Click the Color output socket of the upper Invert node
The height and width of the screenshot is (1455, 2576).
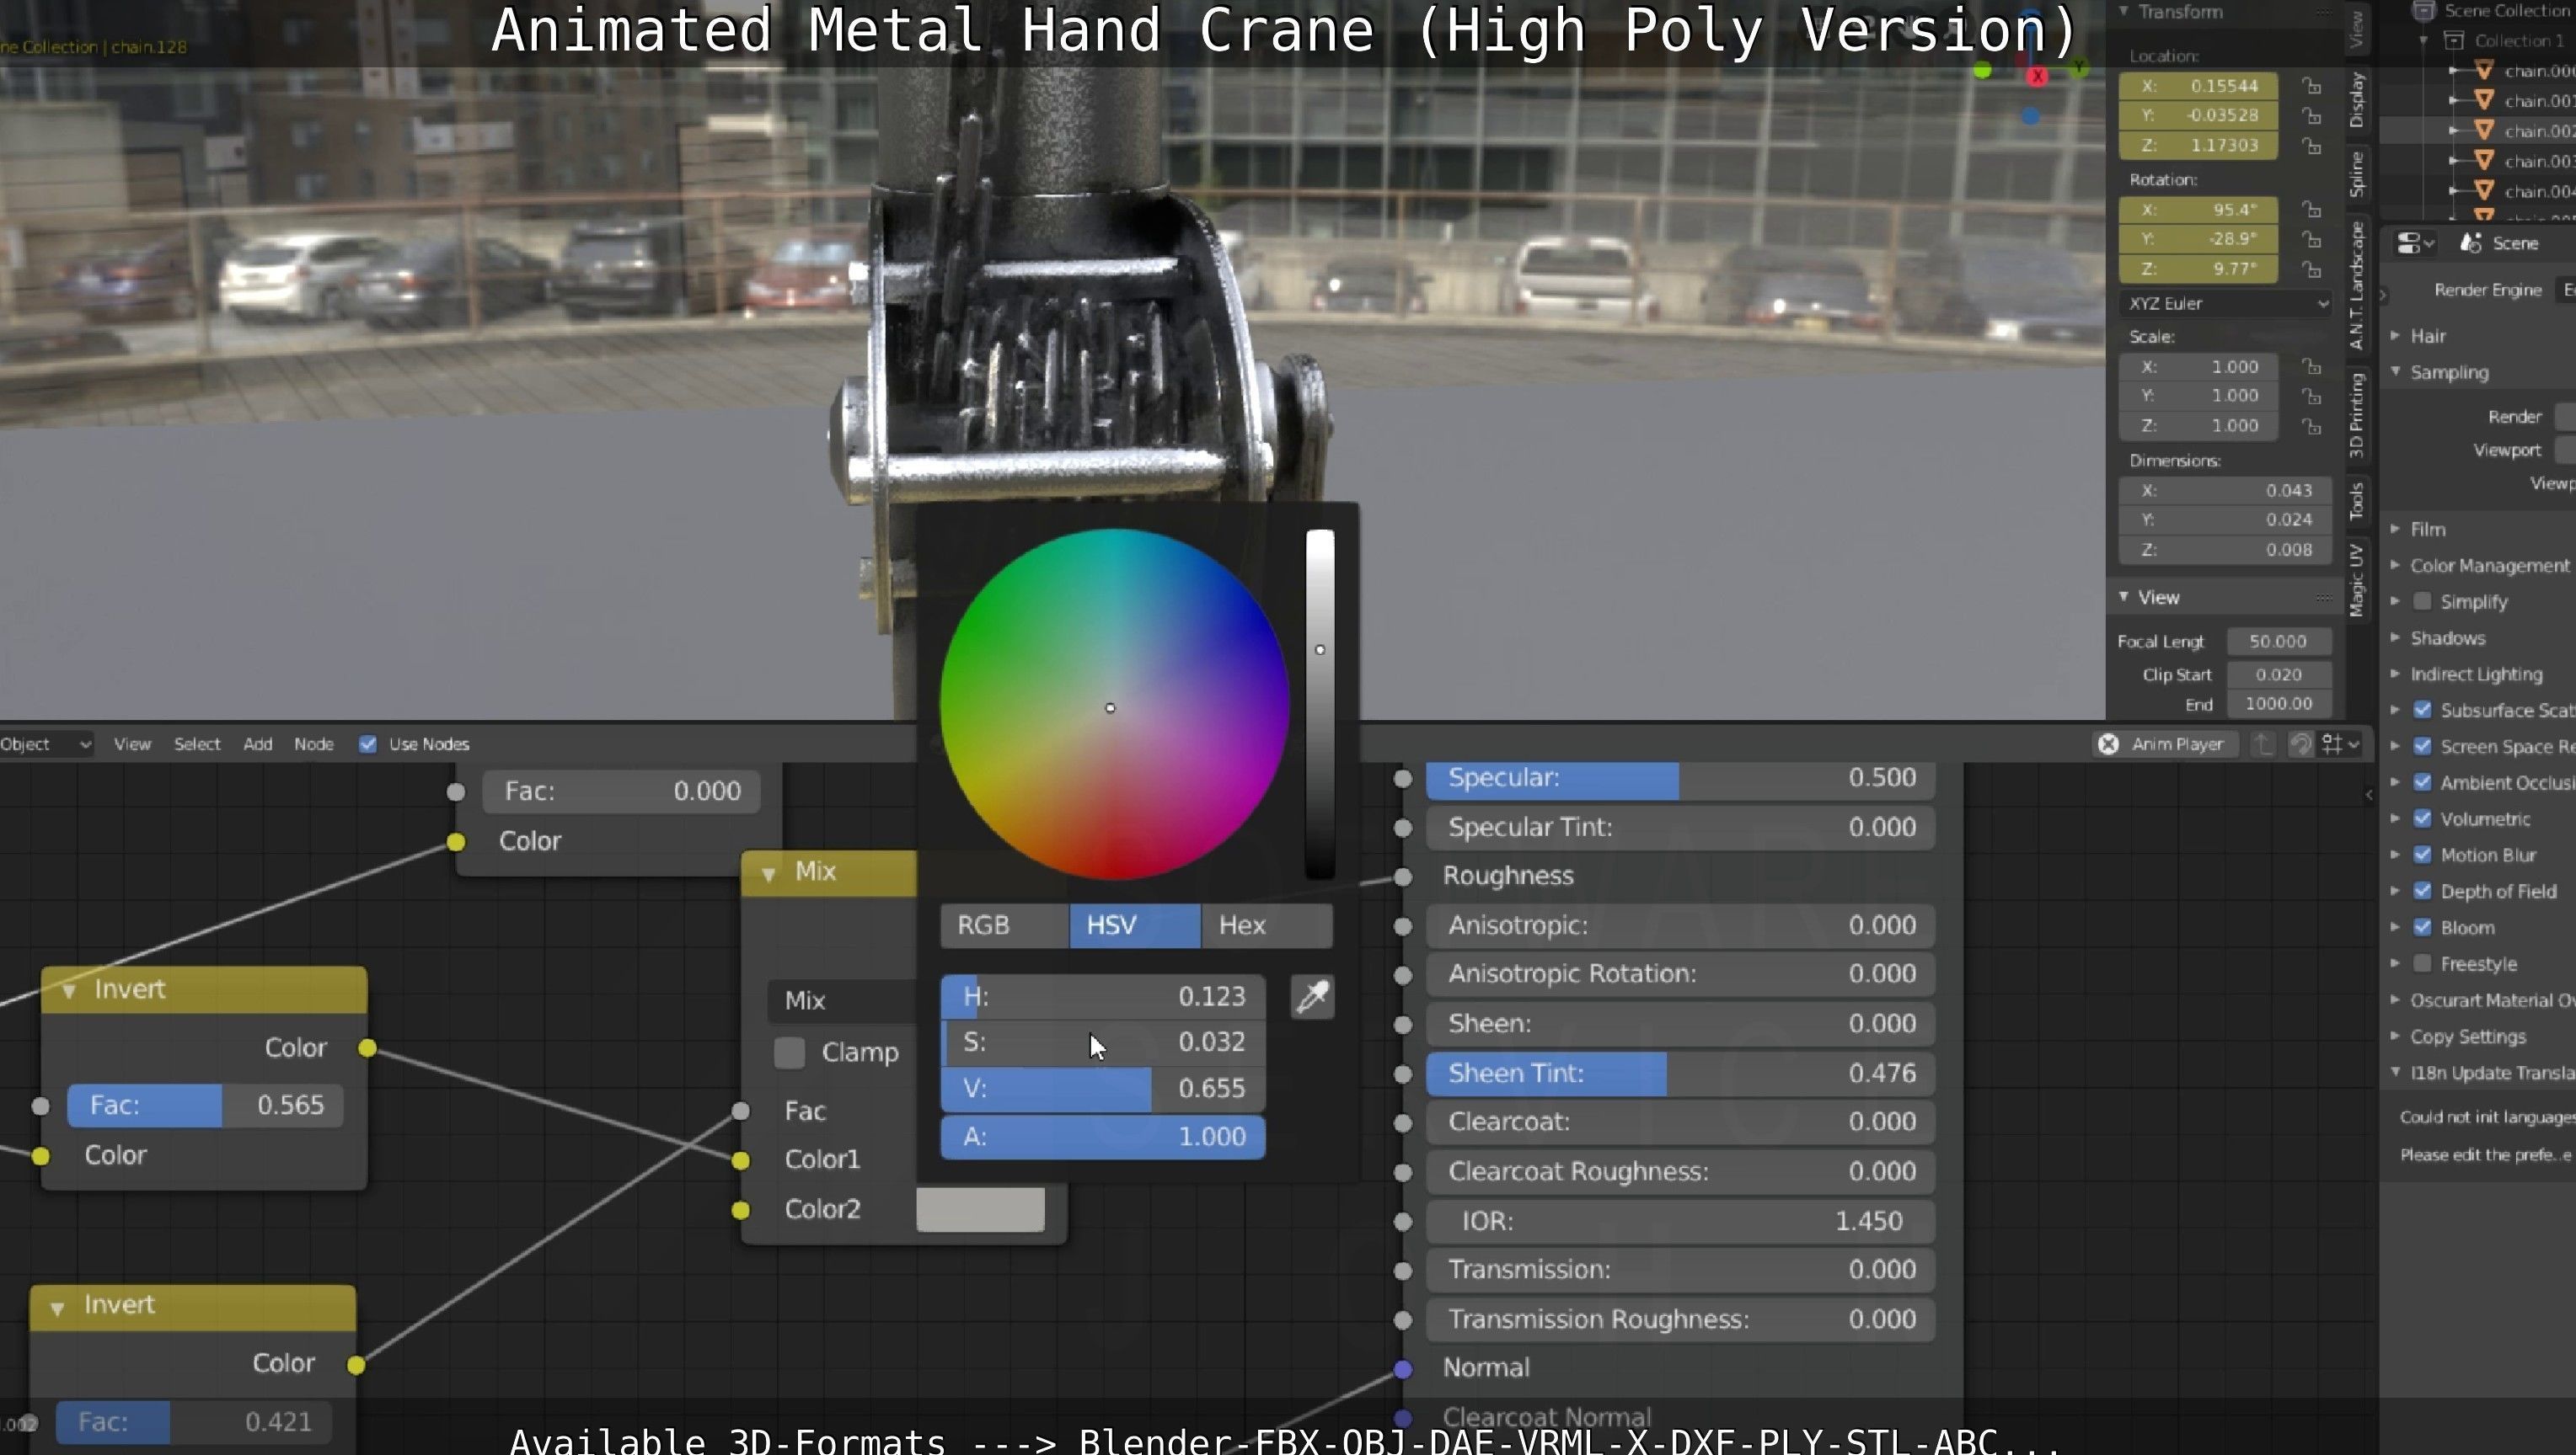pos(367,1048)
